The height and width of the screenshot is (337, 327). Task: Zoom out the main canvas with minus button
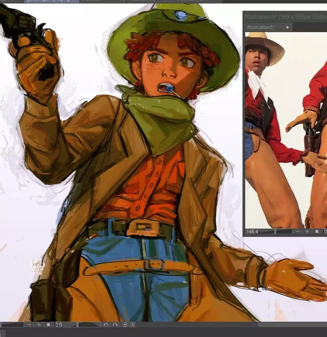pyautogui.click(x=29, y=325)
